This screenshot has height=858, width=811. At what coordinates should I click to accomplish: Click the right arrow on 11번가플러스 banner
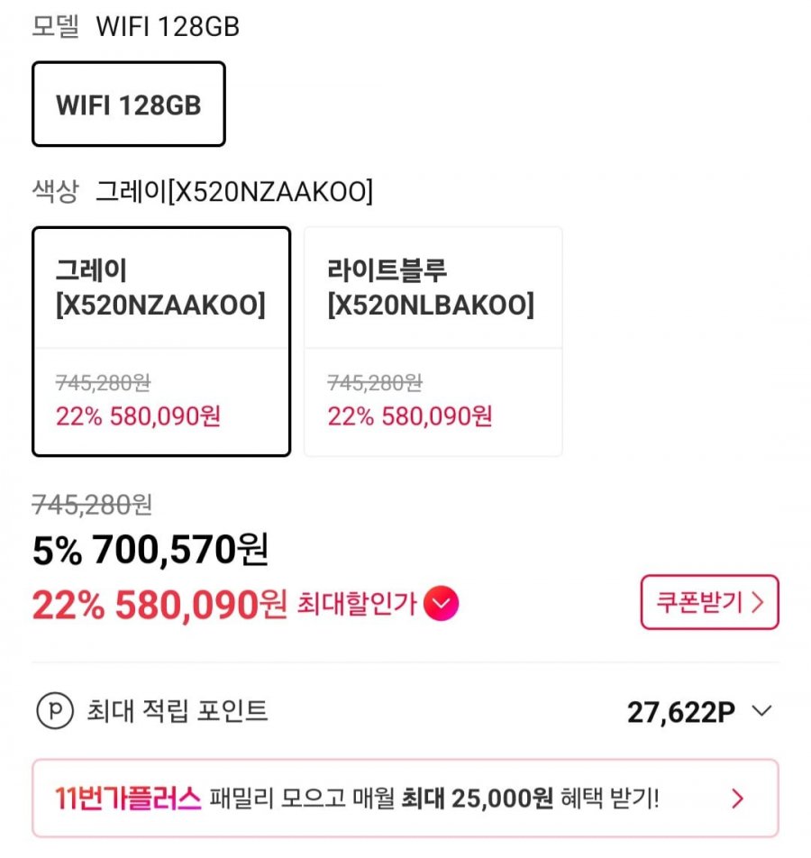coord(738,799)
